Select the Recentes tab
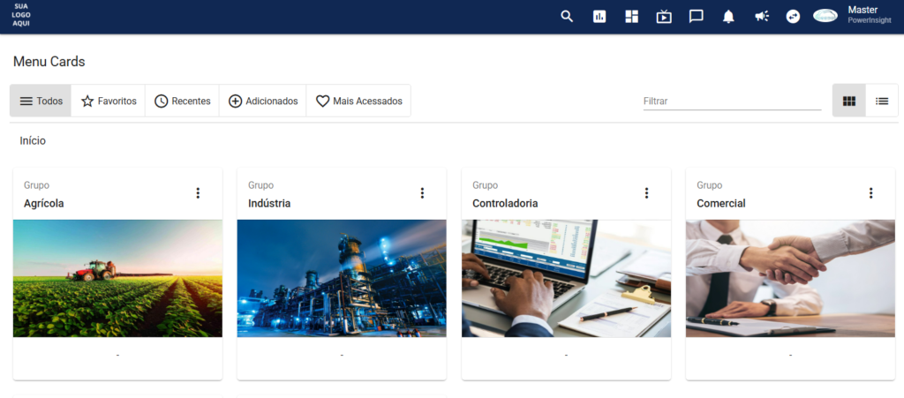Image resolution: width=904 pixels, height=398 pixels. click(x=182, y=101)
